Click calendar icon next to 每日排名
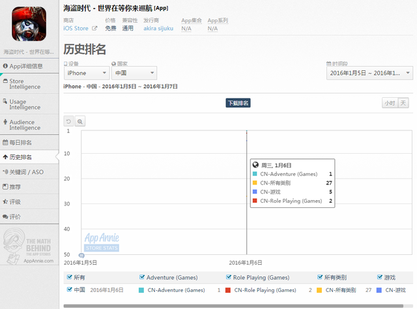The image size is (417, 309). [x=5, y=142]
